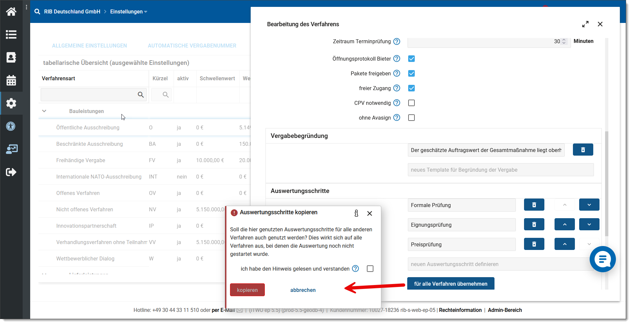Viewport: 631px width, 324px height.
Task: Move Preisprüfung step up
Action: pos(564,244)
